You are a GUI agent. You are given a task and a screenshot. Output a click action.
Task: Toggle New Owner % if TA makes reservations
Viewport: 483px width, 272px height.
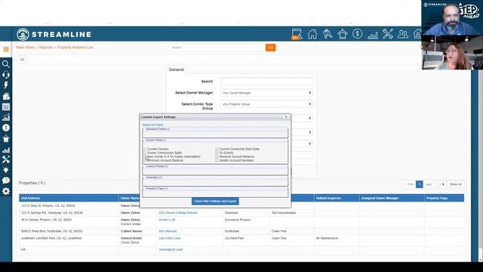coord(145,156)
